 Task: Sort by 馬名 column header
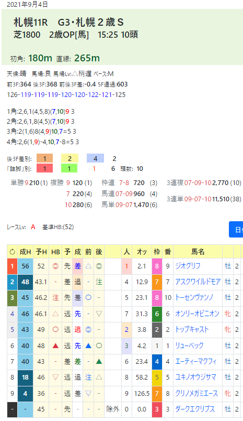coord(198,252)
